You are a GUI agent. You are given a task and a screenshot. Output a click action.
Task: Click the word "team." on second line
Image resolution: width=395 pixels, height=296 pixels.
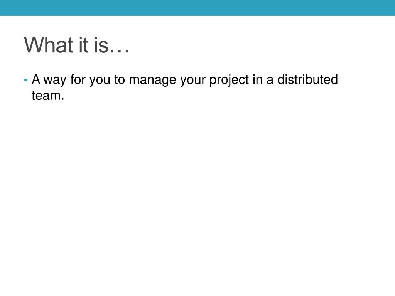48,96
